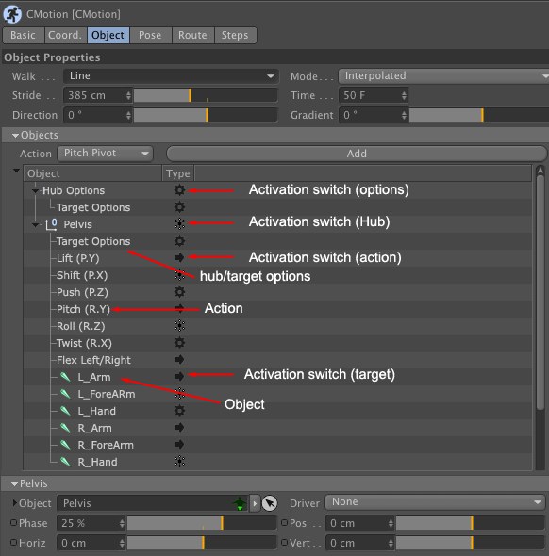This screenshot has width=549, height=556.
Task: Click the L_ForeARm joint icon
Action: (65, 394)
